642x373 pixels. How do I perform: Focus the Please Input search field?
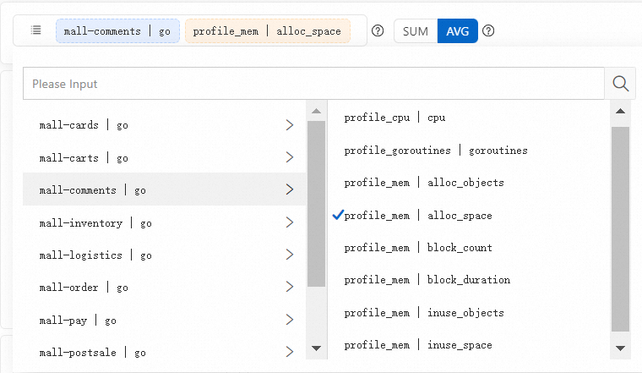tap(313, 84)
